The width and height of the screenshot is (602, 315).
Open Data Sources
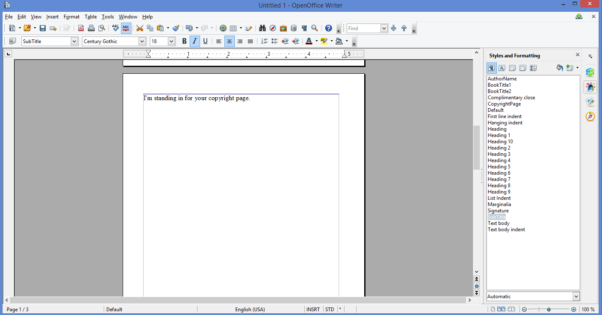click(294, 28)
